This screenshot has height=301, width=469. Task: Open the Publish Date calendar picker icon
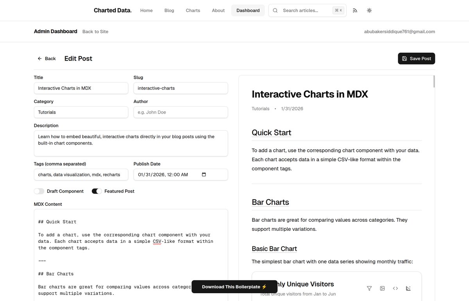coord(204,175)
